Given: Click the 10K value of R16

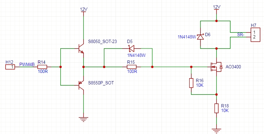Looking at the screenshot, I should point(200,85).
